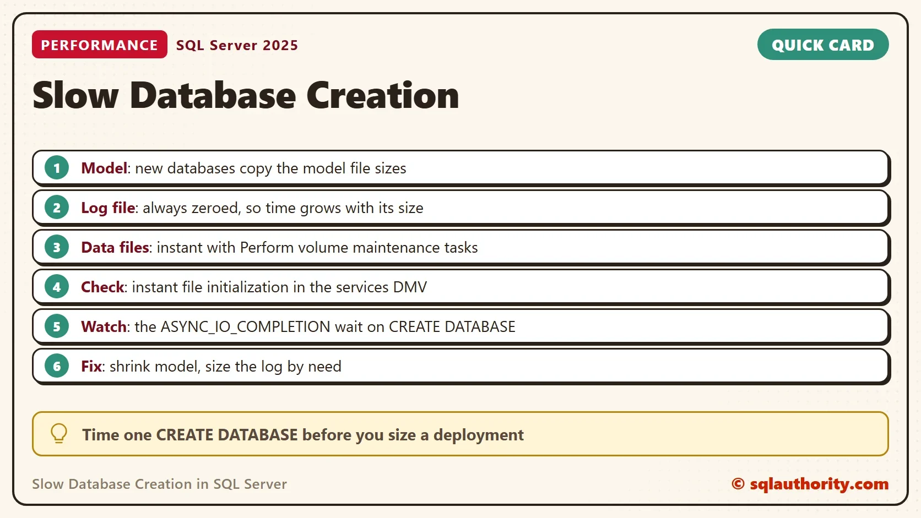Click the red PERFORMANCE badge
921x518 pixels.
[x=100, y=45]
